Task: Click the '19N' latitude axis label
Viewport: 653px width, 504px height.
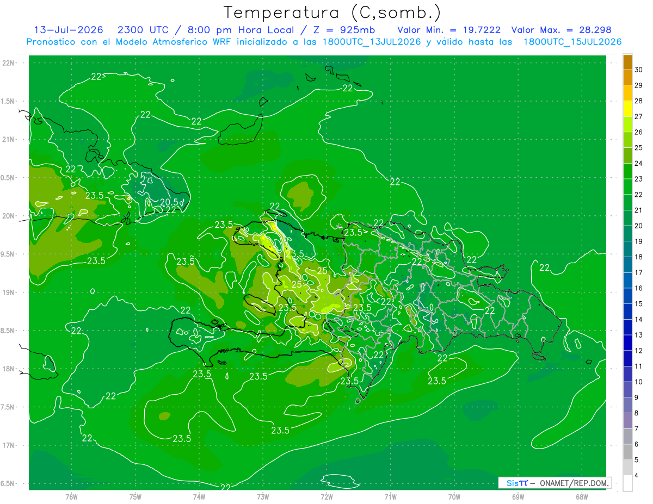Action: pos(9,293)
